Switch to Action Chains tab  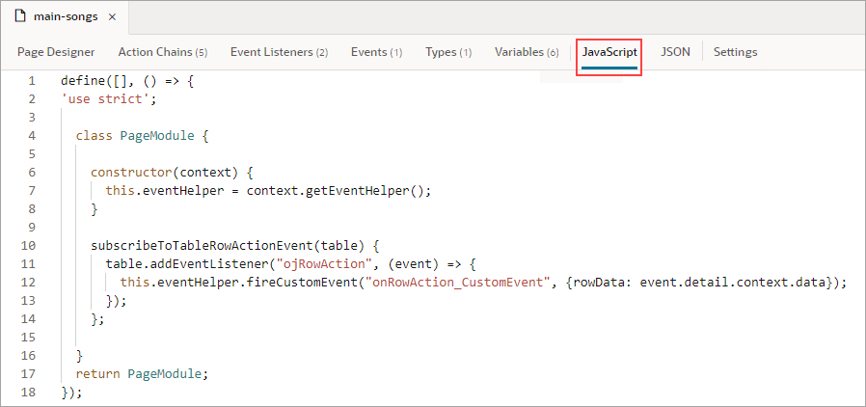[x=162, y=52]
